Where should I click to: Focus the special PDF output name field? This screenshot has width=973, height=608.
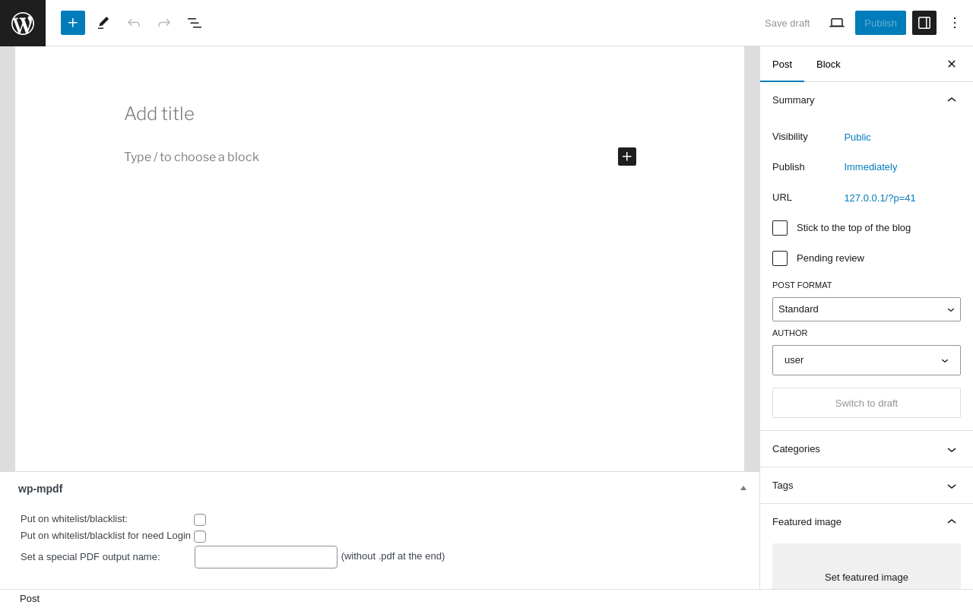click(266, 557)
